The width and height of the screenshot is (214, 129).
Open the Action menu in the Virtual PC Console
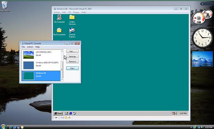(30, 47)
